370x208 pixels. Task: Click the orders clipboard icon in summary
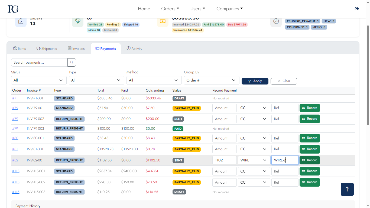[x=21, y=21]
